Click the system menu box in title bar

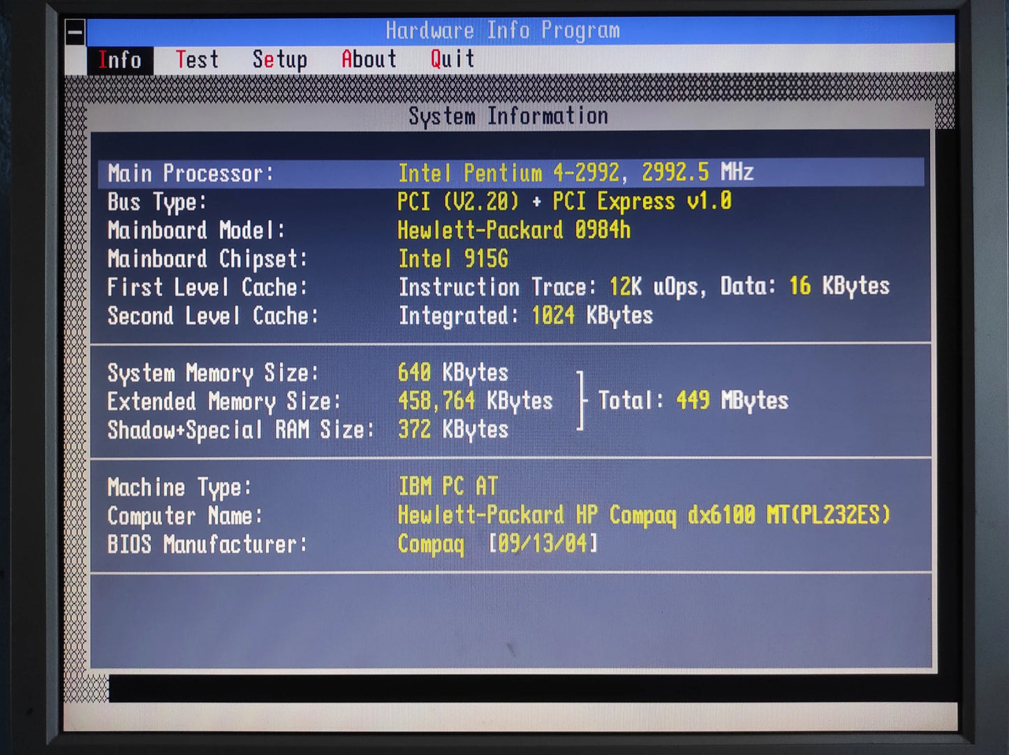click(75, 32)
